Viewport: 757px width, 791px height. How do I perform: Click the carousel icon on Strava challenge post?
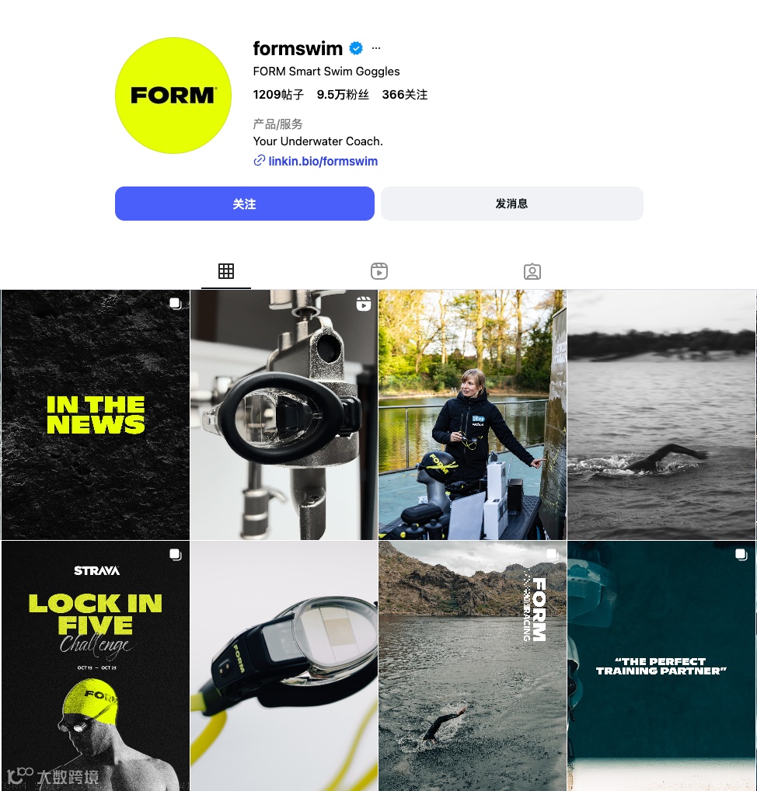coord(175,555)
